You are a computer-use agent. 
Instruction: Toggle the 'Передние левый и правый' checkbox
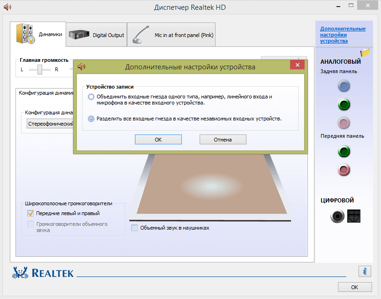(x=30, y=213)
